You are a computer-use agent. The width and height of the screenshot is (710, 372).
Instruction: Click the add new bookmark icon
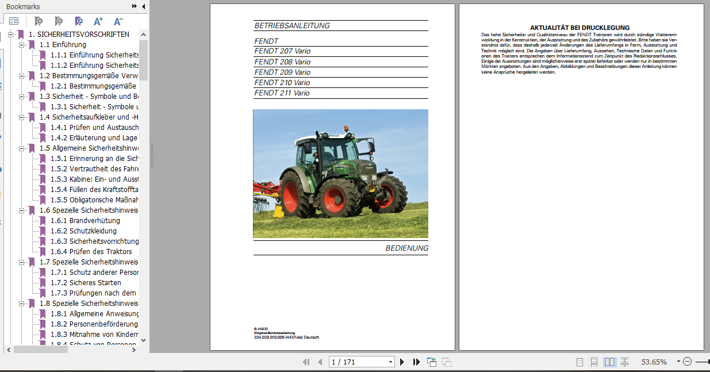pyautogui.click(x=59, y=21)
